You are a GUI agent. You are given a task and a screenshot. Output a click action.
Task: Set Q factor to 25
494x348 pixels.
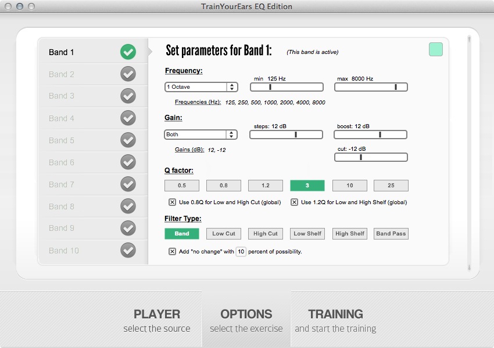[x=391, y=186]
